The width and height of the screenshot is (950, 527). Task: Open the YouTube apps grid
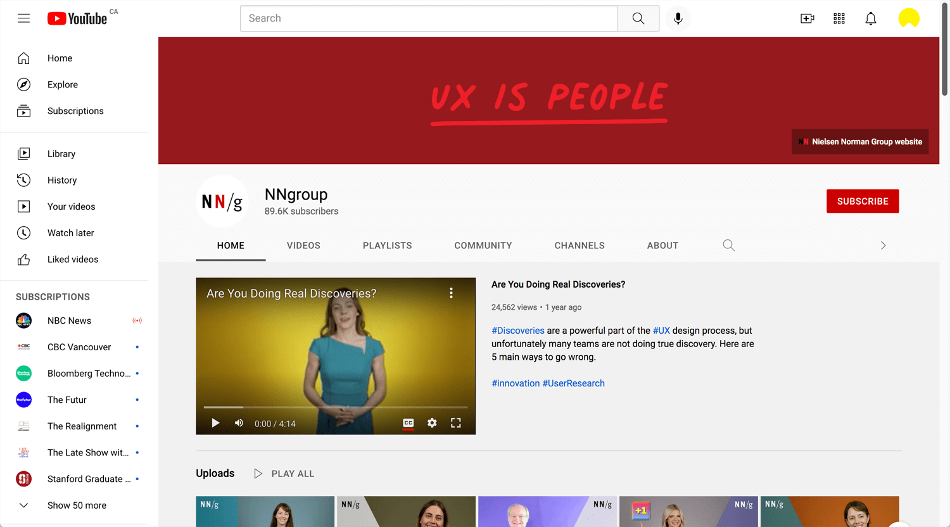(839, 18)
